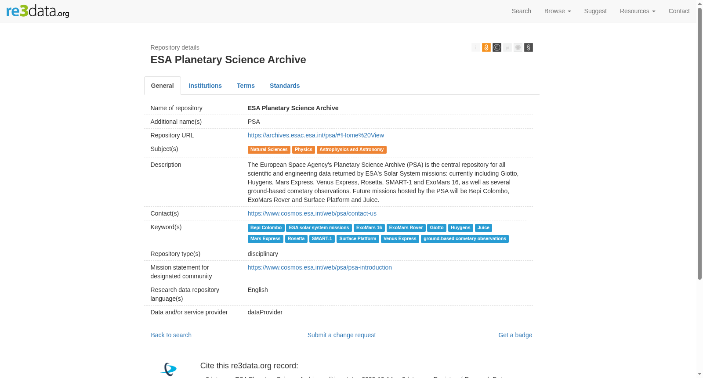The image size is (703, 378).
Task: Click Submit a change request link
Action: click(341, 335)
